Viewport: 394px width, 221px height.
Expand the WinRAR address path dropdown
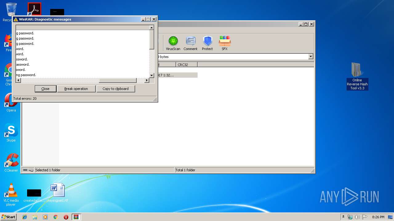(311, 56)
